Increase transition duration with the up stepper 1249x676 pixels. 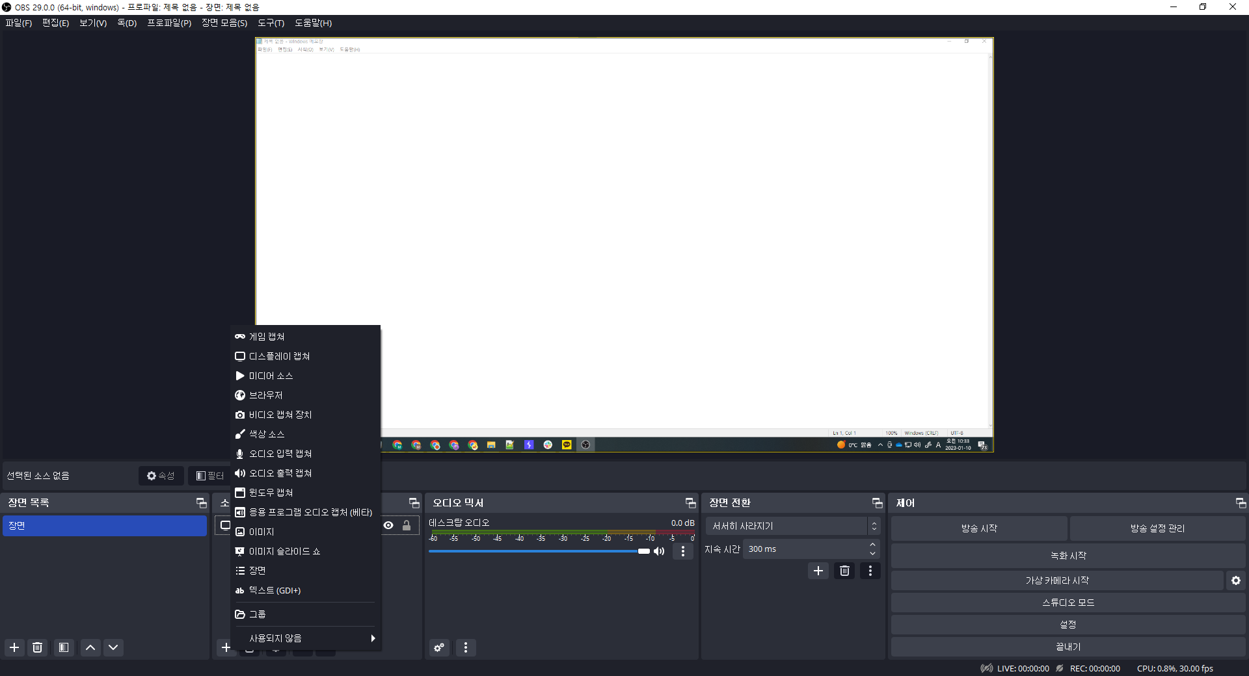coord(872,545)
